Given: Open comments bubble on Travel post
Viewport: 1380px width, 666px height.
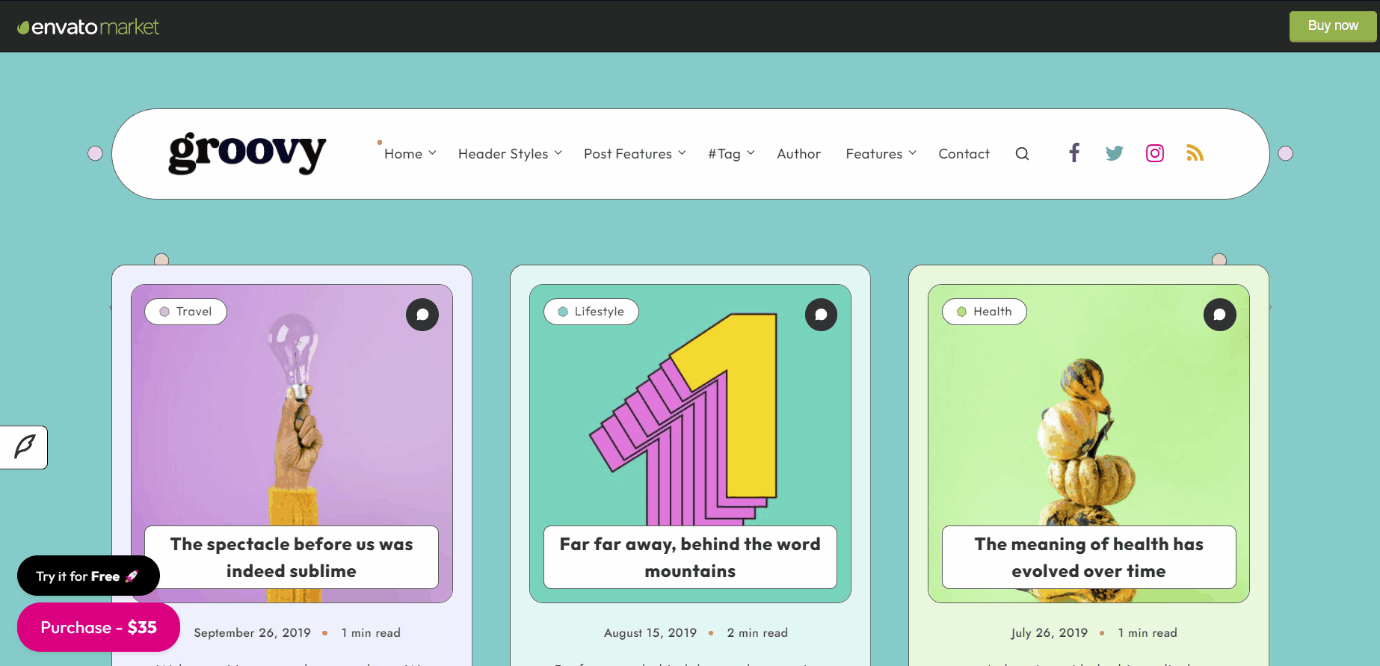Looking at the screenshot, I should 422,315.
